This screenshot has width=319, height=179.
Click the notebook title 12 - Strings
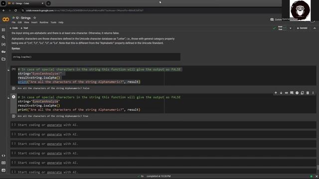[23, 18]
